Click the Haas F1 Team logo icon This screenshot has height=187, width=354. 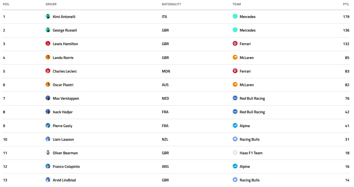[x=235, y=152]
